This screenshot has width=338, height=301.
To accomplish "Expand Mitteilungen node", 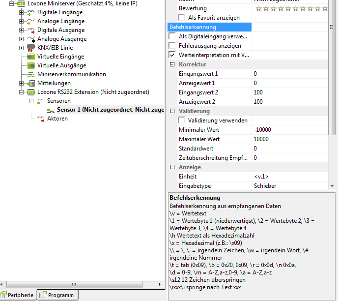I will click(x=21, y=83).
